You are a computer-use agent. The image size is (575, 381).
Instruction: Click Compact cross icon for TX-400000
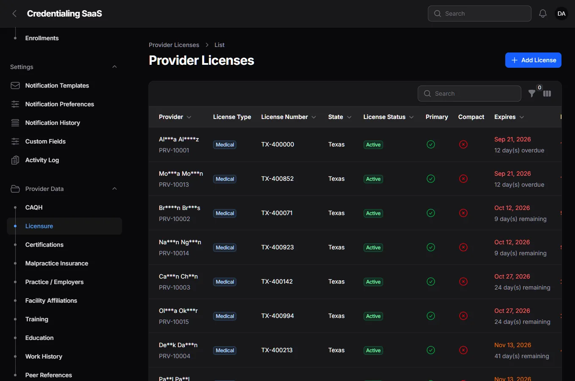click(463, 144)
